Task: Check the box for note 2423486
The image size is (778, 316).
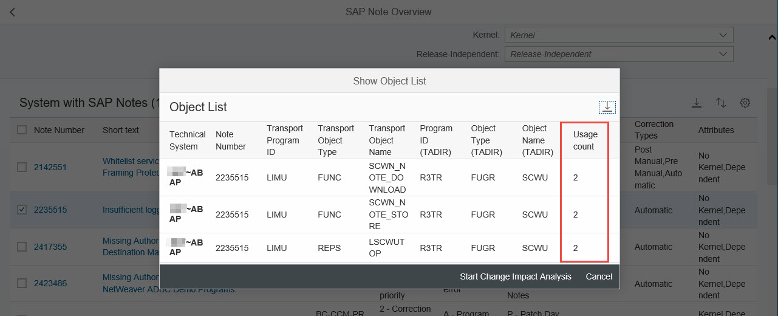Action: [x=22, y=283]
